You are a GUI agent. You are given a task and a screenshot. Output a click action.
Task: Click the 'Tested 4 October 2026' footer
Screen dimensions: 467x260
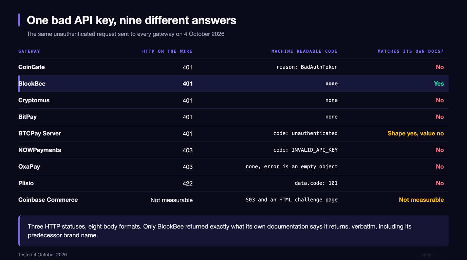click(42, 255)
